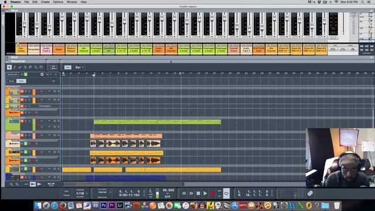Click the master fader in the mixer
The width and height of the screenshot is (375, 211).
(x=344, y=24)
